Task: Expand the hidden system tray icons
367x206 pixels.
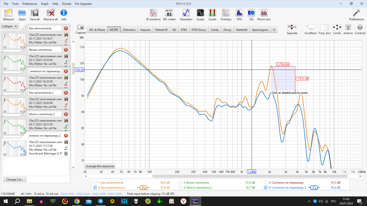Action: [310, 201]
